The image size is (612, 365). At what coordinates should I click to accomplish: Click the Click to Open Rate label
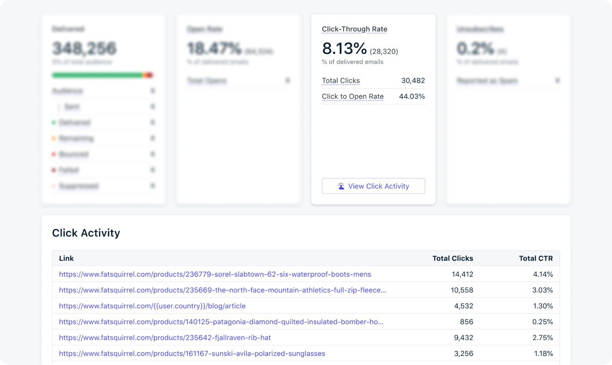click(353, 97)
